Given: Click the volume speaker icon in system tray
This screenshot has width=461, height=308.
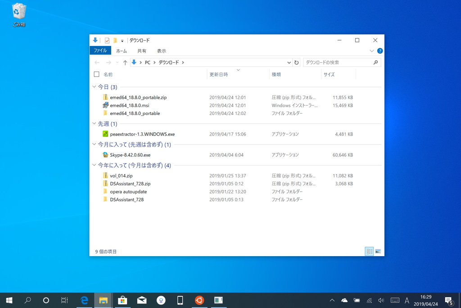Looking at the screenshot, I should [x=381, y=300].
